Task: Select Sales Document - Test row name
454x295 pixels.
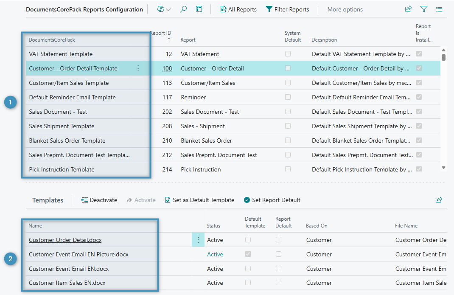Action: coord(58,112)
